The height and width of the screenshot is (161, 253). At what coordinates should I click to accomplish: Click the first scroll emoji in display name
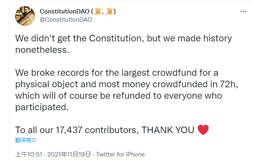pyautogui.click(x=98, y=11)
